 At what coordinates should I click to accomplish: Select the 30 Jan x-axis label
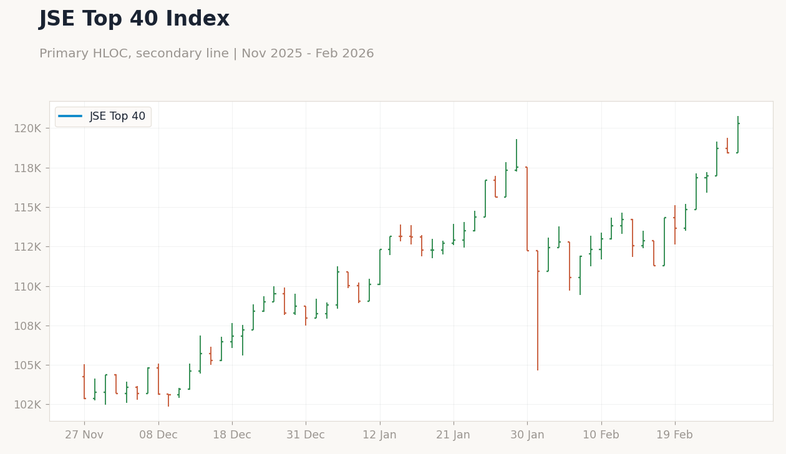(x=527, y=435)
